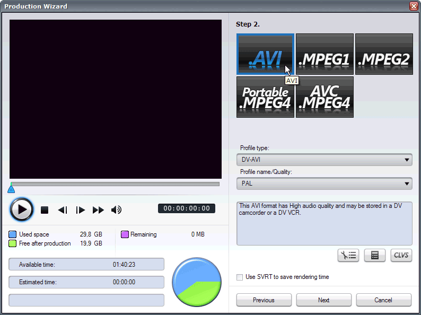
Task: Open the Profile type DV-AVI dropdown
Action: (324, 160)
